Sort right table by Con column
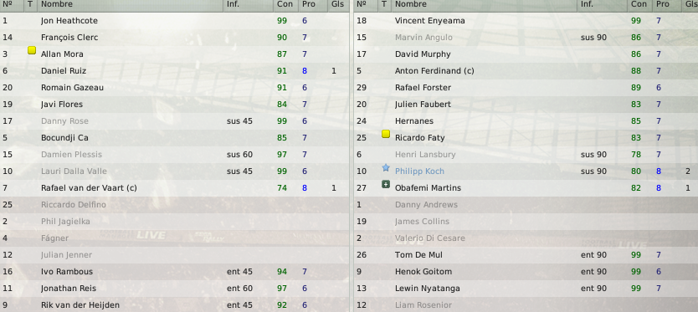 point(640,4)
